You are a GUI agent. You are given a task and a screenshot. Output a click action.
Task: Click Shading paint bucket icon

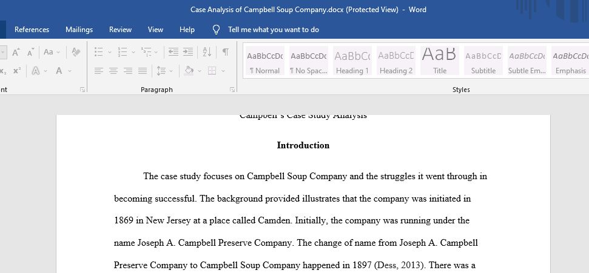coord(189,71)
